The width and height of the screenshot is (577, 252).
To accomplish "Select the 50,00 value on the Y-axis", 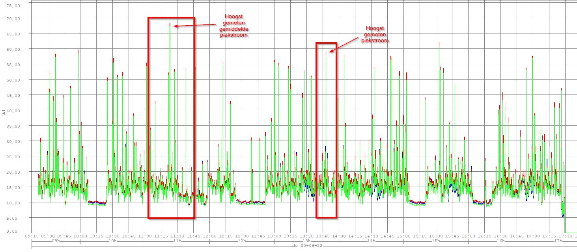I will tap(15, 80).
